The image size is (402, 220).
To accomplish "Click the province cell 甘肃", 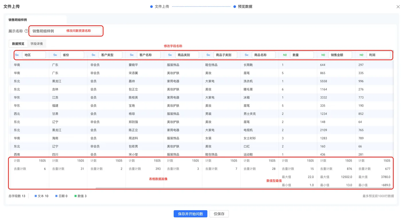I will (x=55, y=114).
